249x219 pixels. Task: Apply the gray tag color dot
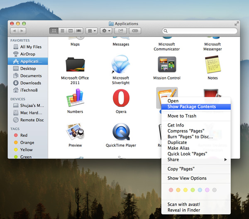coord(215,190)
